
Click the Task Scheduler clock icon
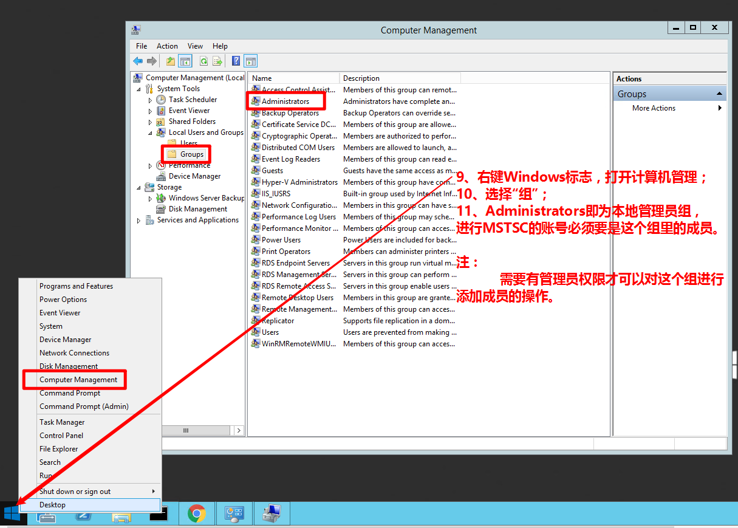tap(161, 100)
